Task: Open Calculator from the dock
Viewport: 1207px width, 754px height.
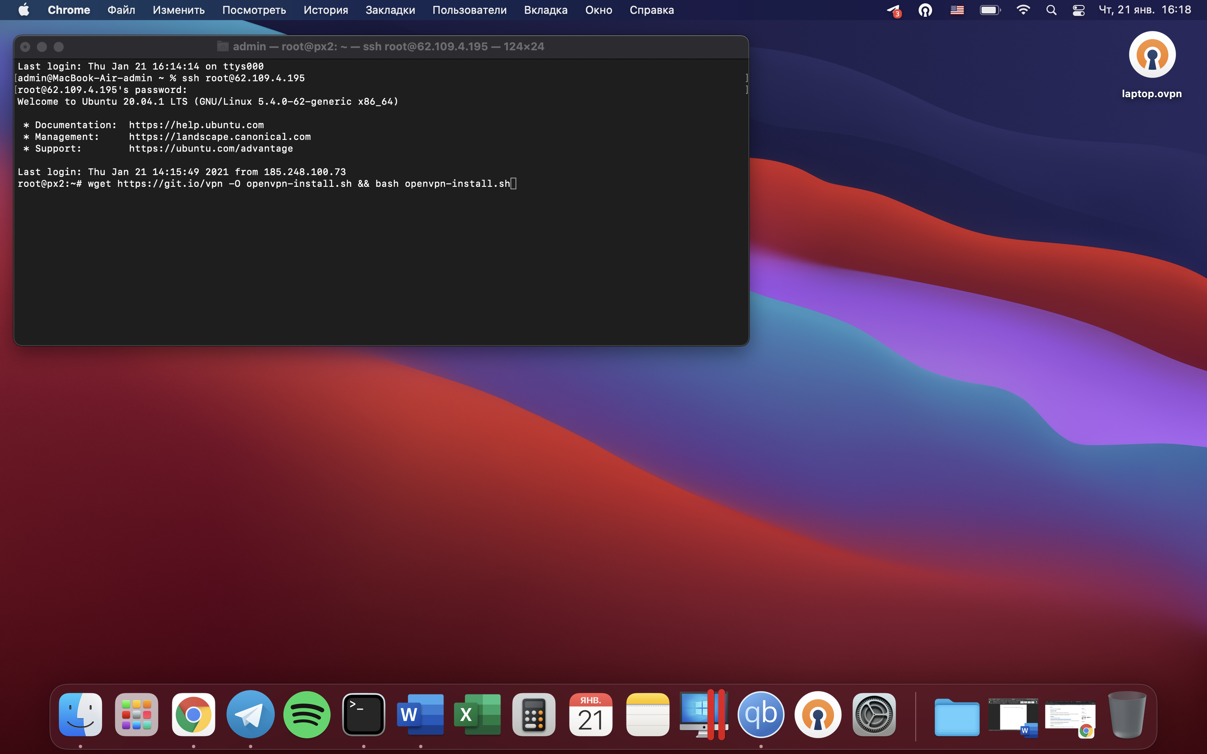Action: pos(534,715)
